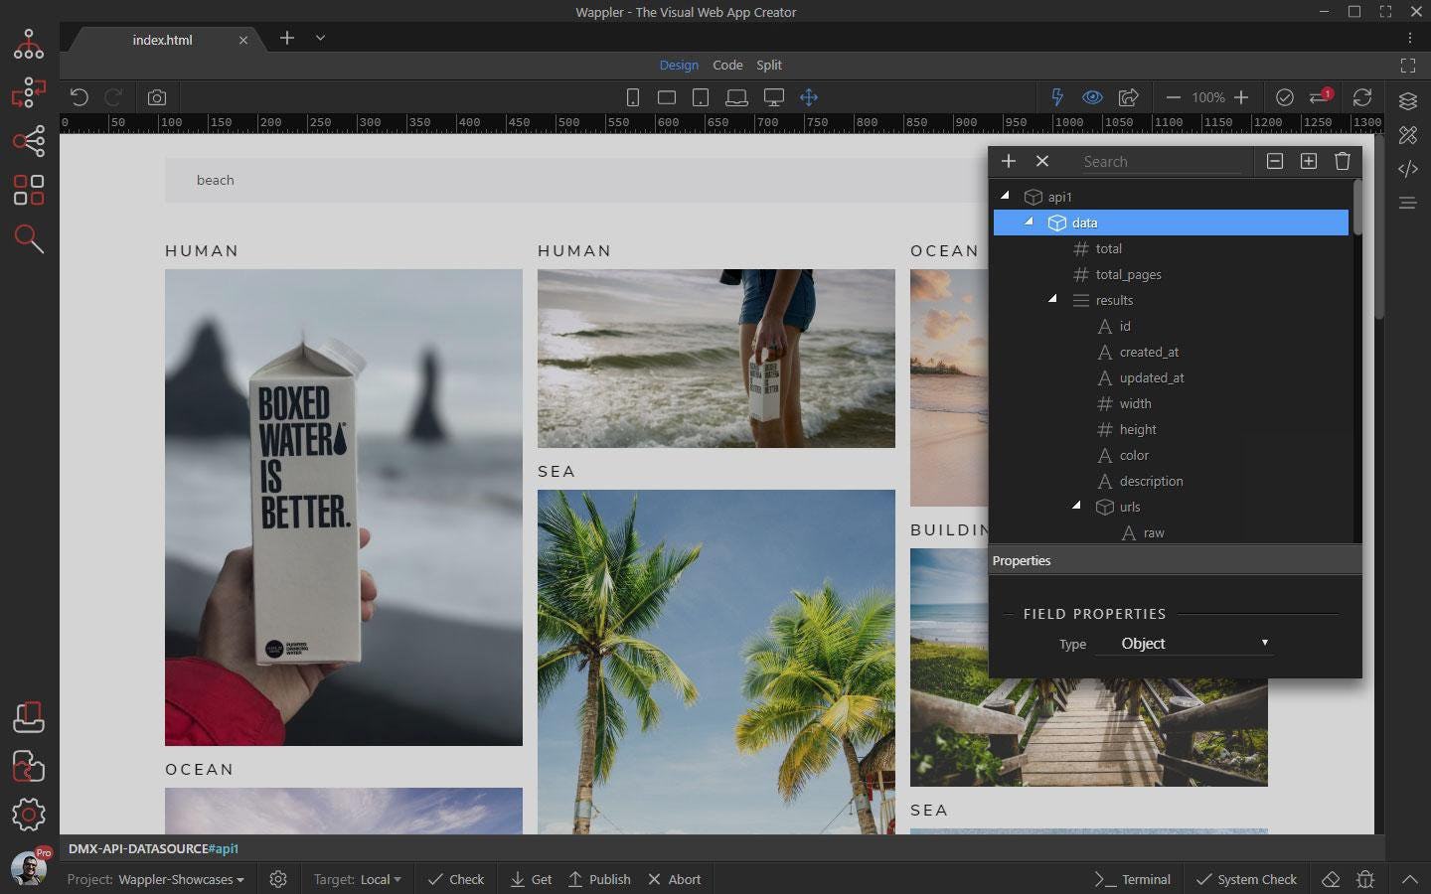Image resolution: width=1431 pixels, height=894 pixels.
Task: Open the code view </> icon on right sidebar
Action: point(1408,169)
